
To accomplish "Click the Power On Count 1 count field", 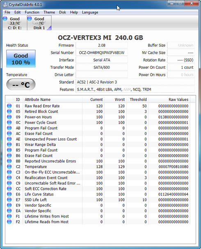I will (x=181, y=67).
